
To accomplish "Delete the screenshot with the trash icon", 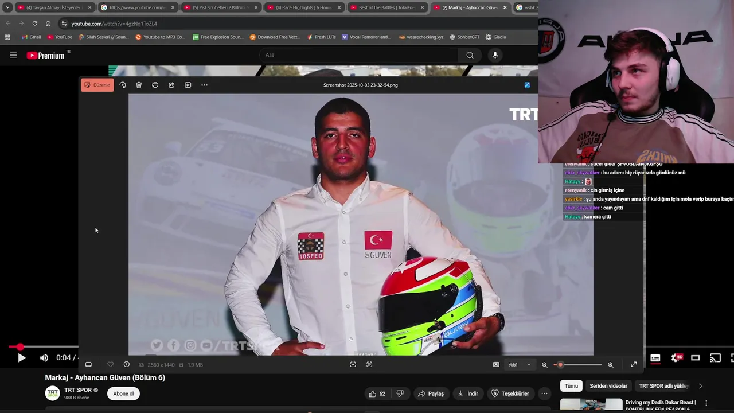I will click(139, 85).
